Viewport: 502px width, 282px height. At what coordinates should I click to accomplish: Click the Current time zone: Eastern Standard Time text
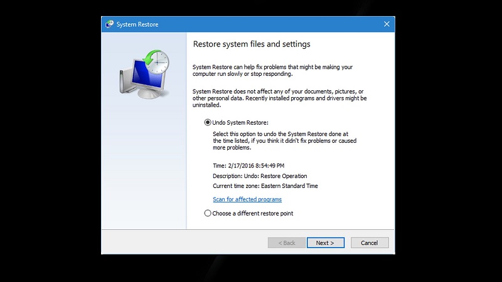pyautogui.click(x=265, y=185)
